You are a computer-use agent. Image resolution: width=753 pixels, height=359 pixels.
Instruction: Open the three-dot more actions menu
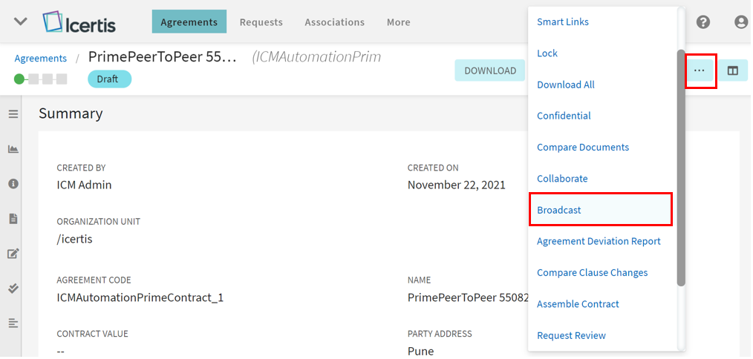(x=699, y=70)
